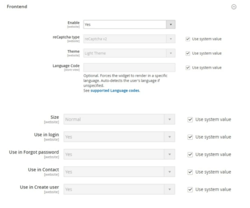Open the Use in Forgot password dropdown
The image size is (250, 208).
pos(119,154)
